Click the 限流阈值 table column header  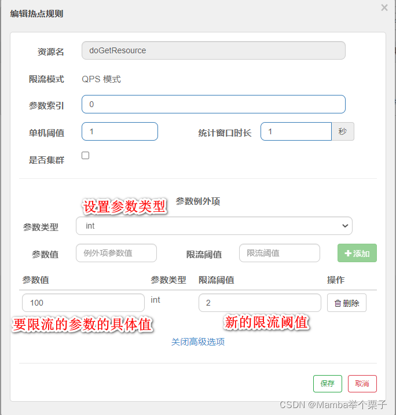[x=217, y=280]
